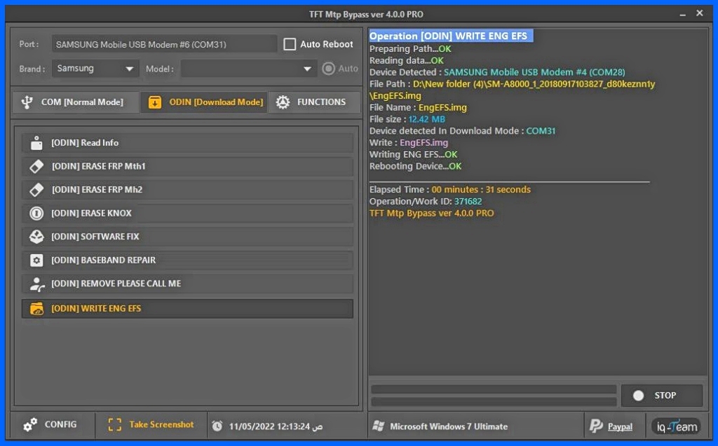Screen dimensions: 718x446
Task: Click the STOP circle indicator icon
Action: tap(638, 395)
